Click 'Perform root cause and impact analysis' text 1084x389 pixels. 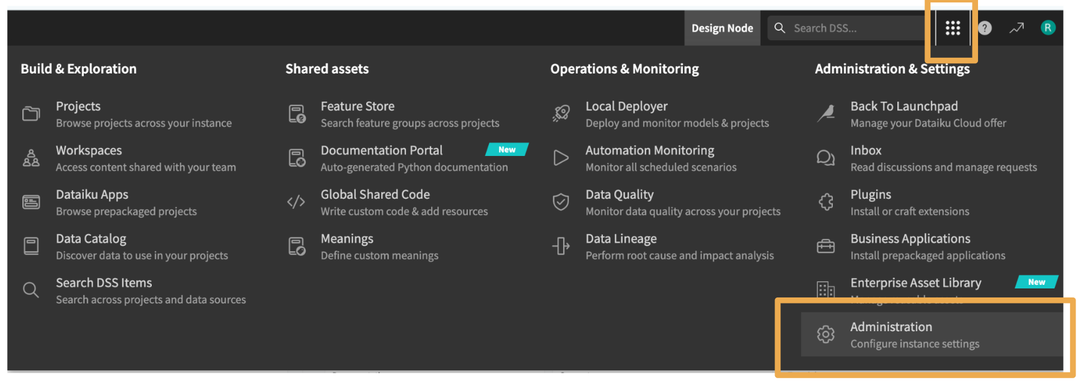[680, 255]
